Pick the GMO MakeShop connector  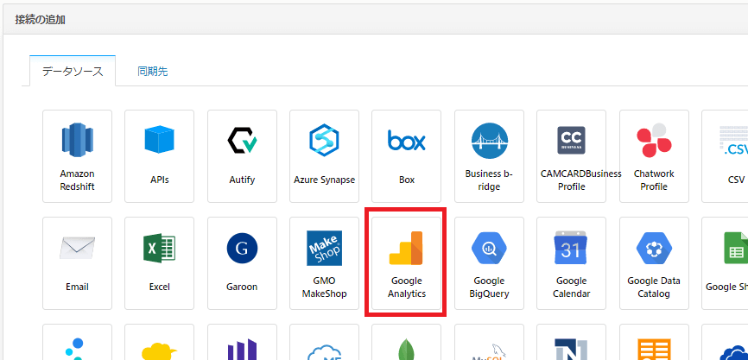325,263
